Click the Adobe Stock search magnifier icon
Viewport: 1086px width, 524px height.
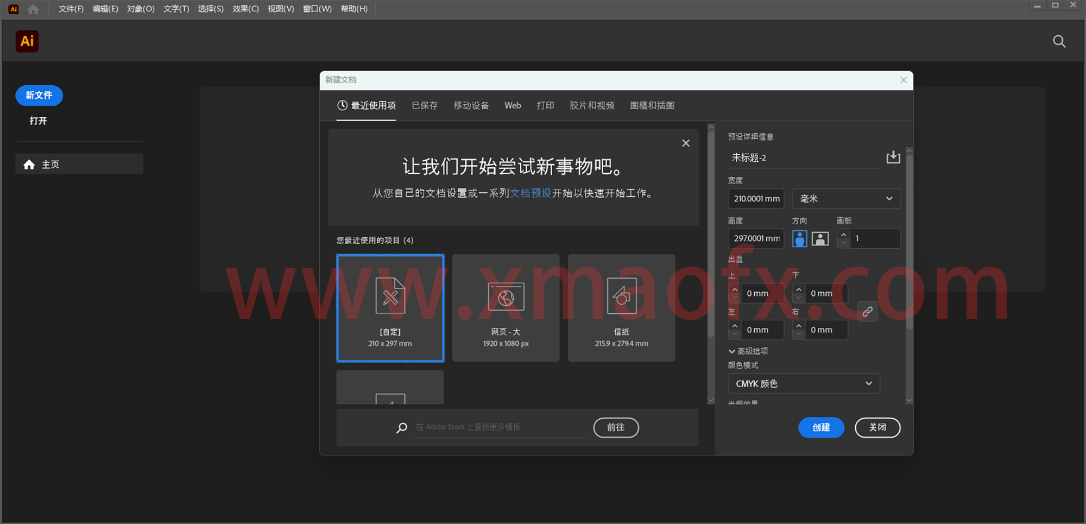(x=402, y=428)
